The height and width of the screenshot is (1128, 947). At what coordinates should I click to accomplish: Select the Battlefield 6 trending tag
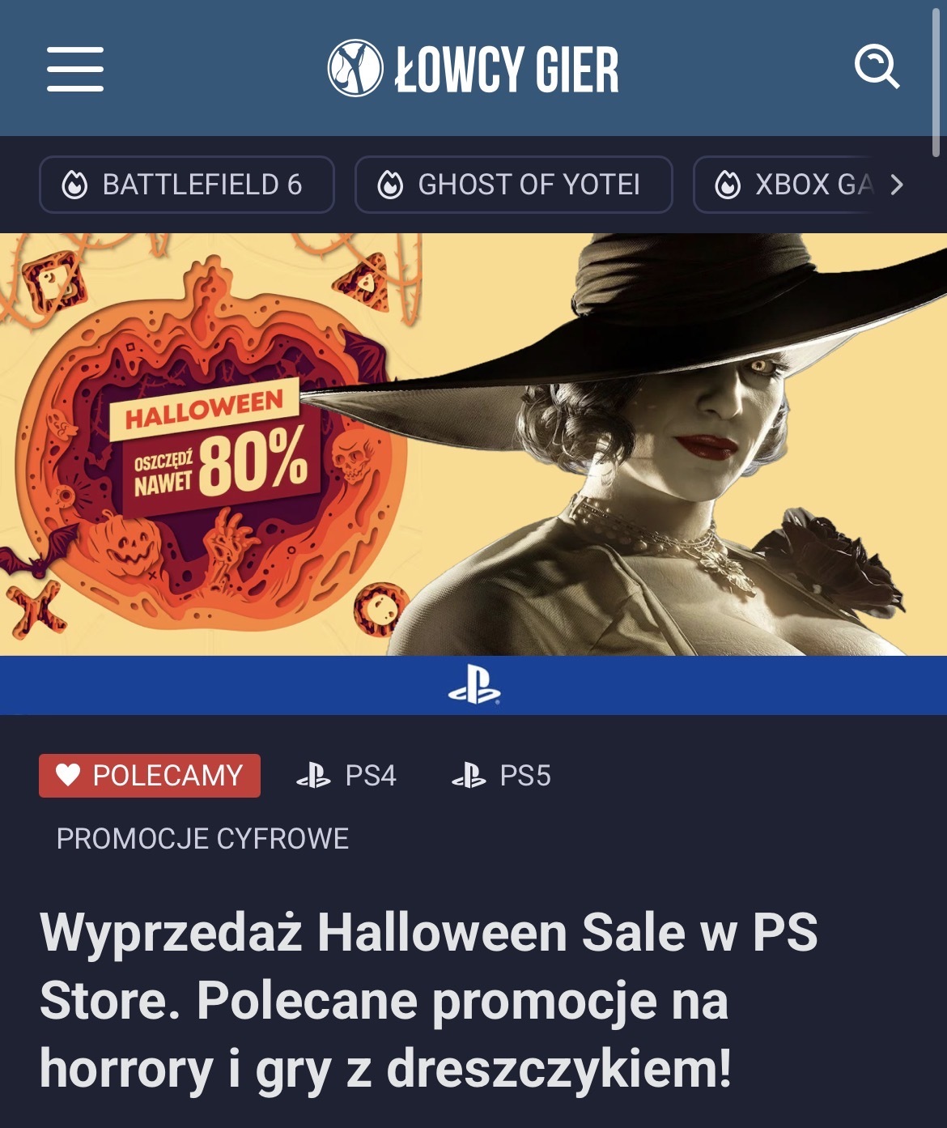187,185
